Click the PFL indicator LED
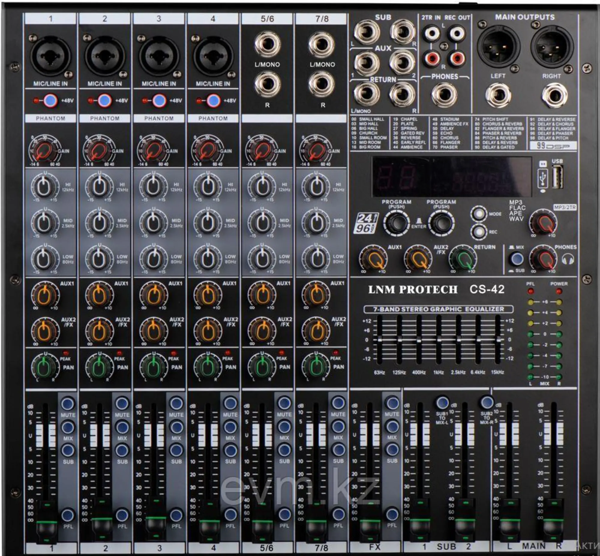The height and width of the screenshot is (556, 600). pos(530,291)
